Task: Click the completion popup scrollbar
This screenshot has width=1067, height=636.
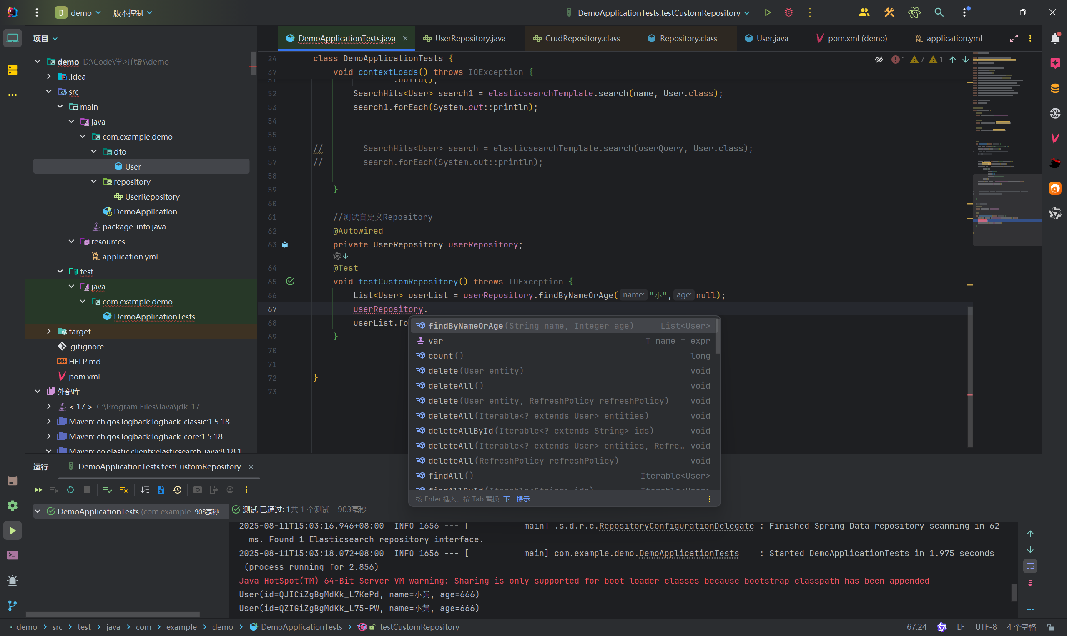Action: coord(717,336)
